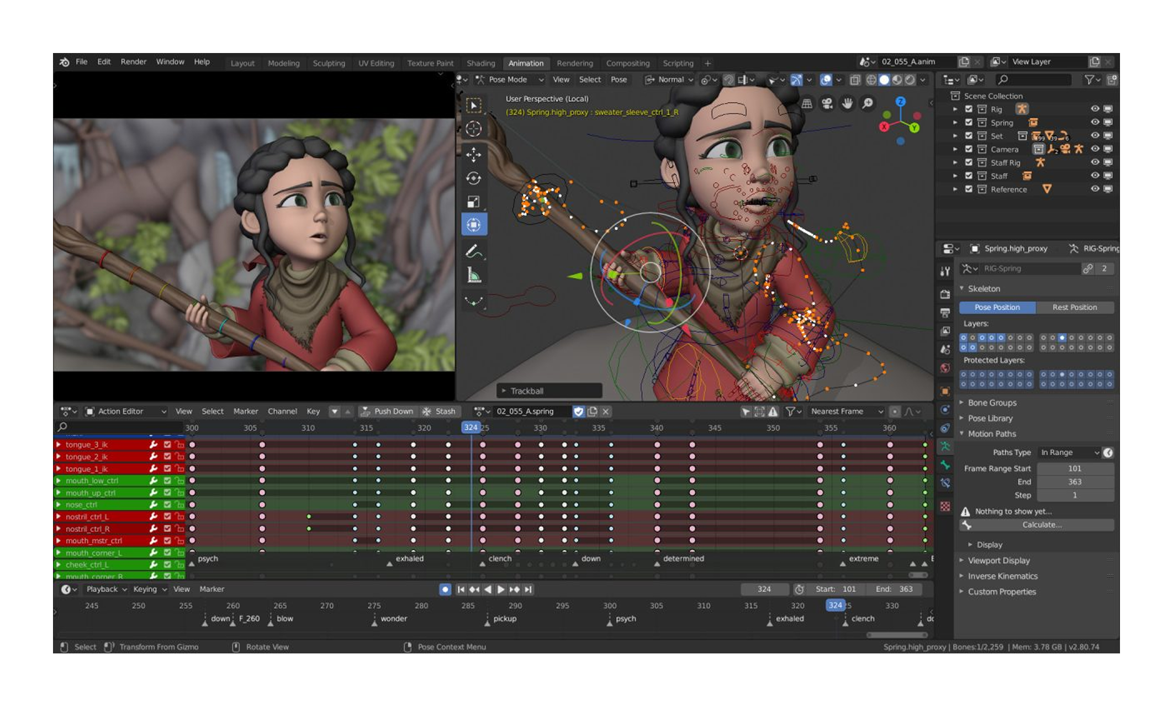Open the Action Editor mode dropdown

126,411
